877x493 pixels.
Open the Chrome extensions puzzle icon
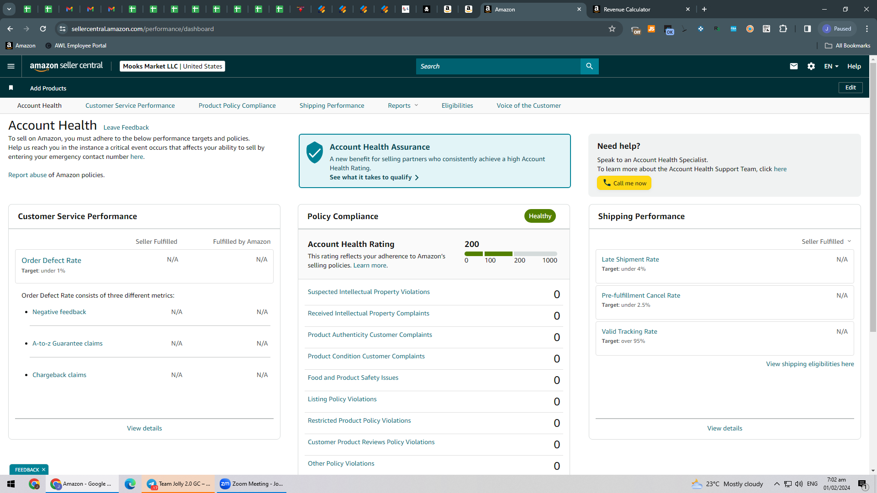pyautogui.click(x=783, y=29)
